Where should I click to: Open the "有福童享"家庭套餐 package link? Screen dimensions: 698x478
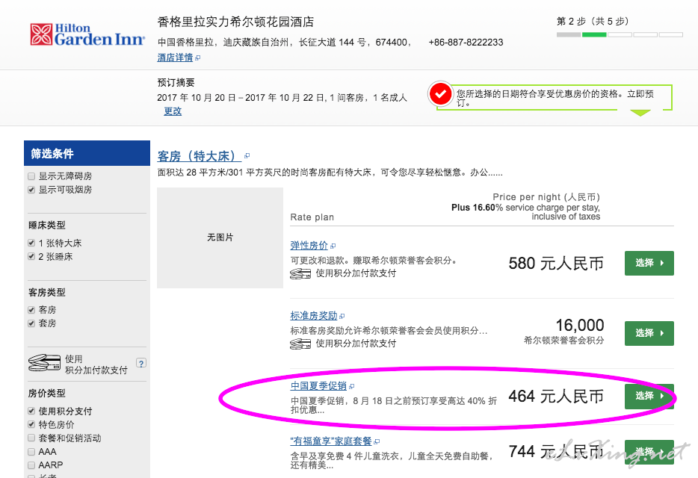[x=331, y=441]
